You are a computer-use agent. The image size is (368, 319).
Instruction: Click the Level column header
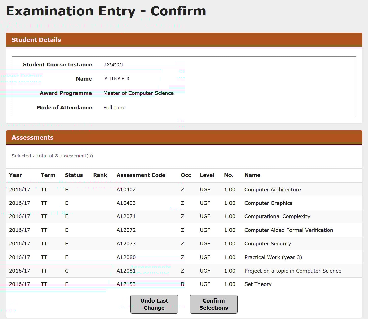[207, 175]
